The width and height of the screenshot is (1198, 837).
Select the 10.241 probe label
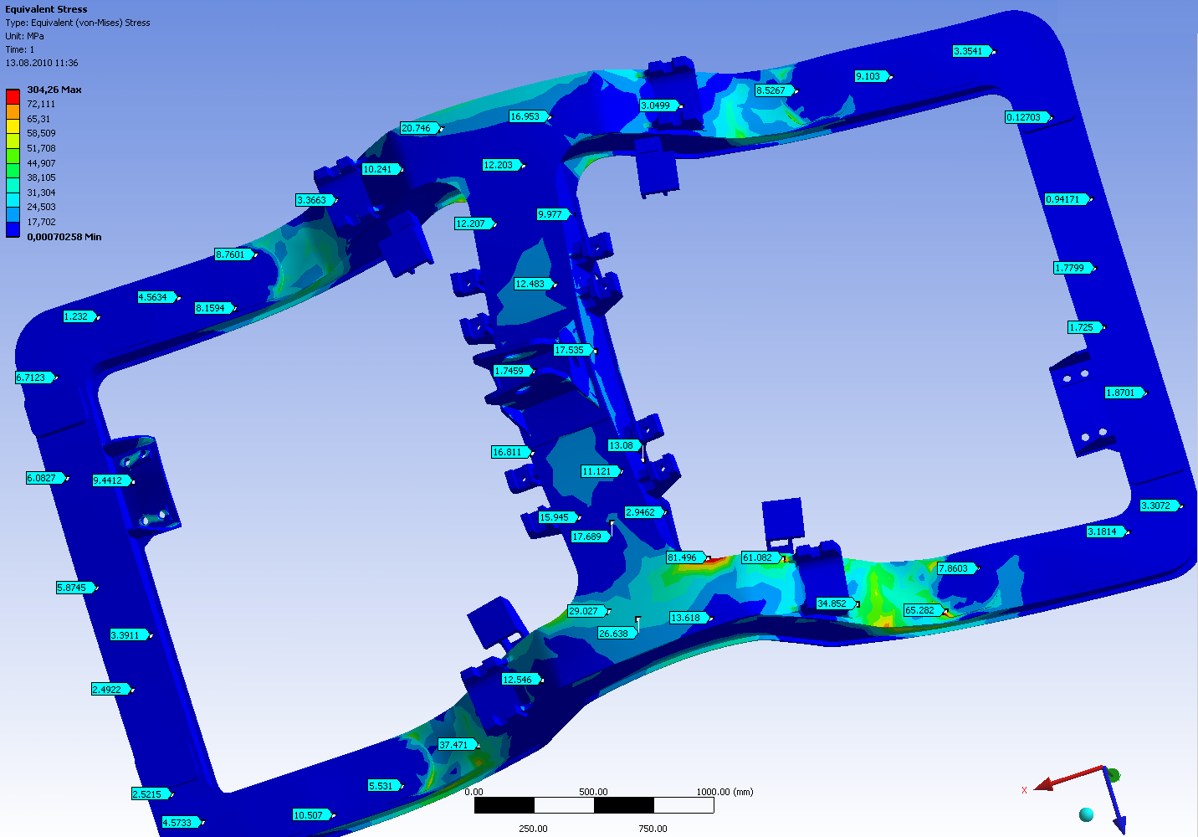click(381, 169)
